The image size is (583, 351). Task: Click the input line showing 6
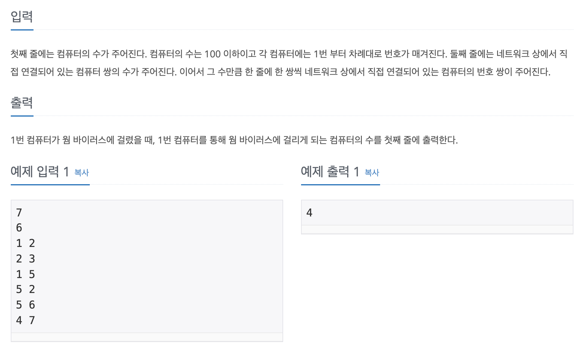19,228
